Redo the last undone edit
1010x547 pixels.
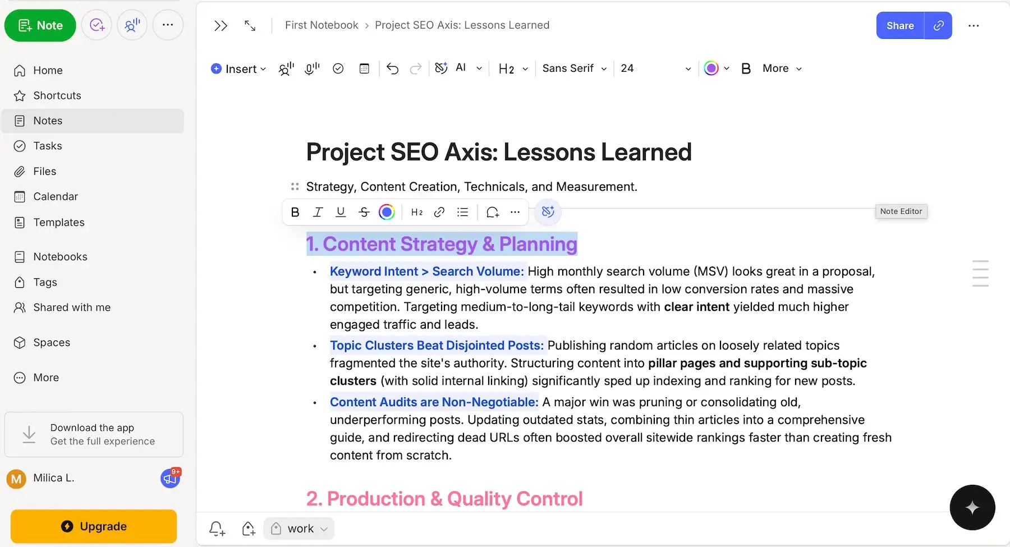(x=416, y=68)
